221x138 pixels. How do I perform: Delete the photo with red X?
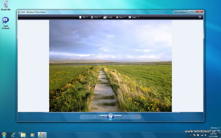(137, 117)
